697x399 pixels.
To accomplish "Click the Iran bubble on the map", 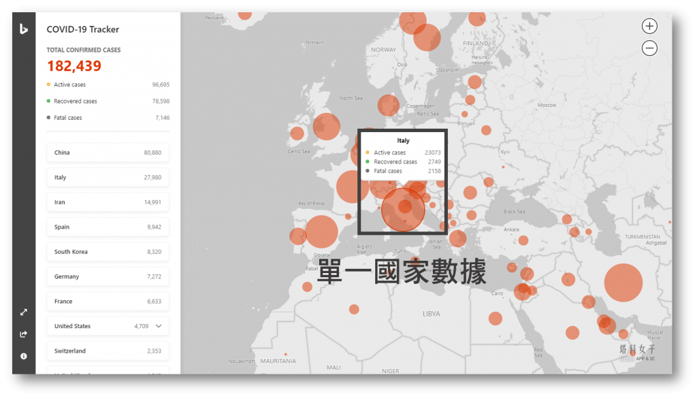I will pyautogui.click(x=623, y=282).
